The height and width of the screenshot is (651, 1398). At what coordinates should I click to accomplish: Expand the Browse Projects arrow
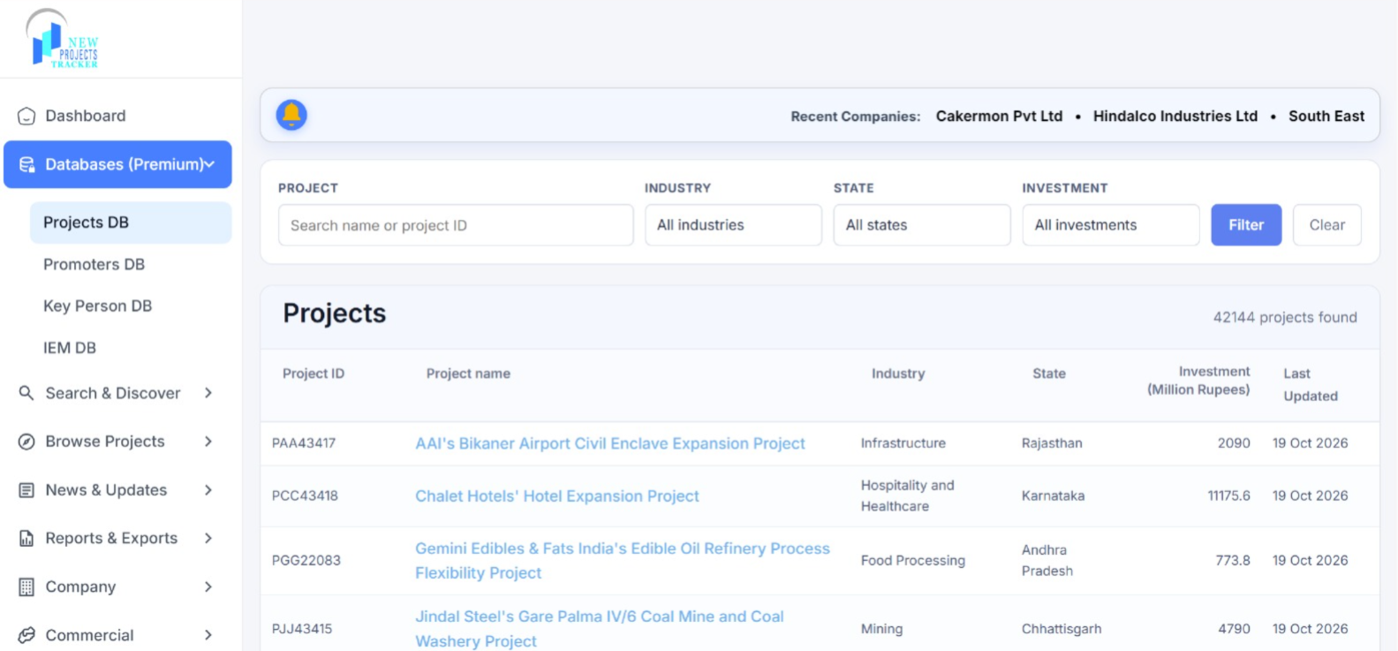(208, 442)
